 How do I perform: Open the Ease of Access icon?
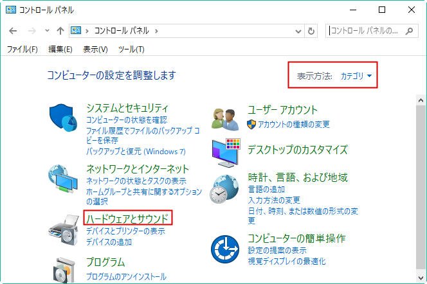[225, 249]
